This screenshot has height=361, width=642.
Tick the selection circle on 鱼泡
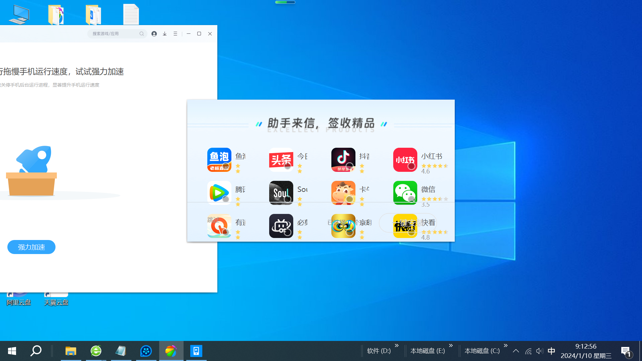coord(226,166)
